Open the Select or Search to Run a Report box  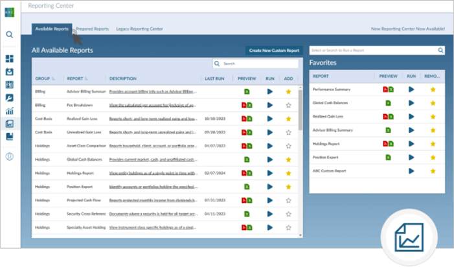click(x=377, y=50)
